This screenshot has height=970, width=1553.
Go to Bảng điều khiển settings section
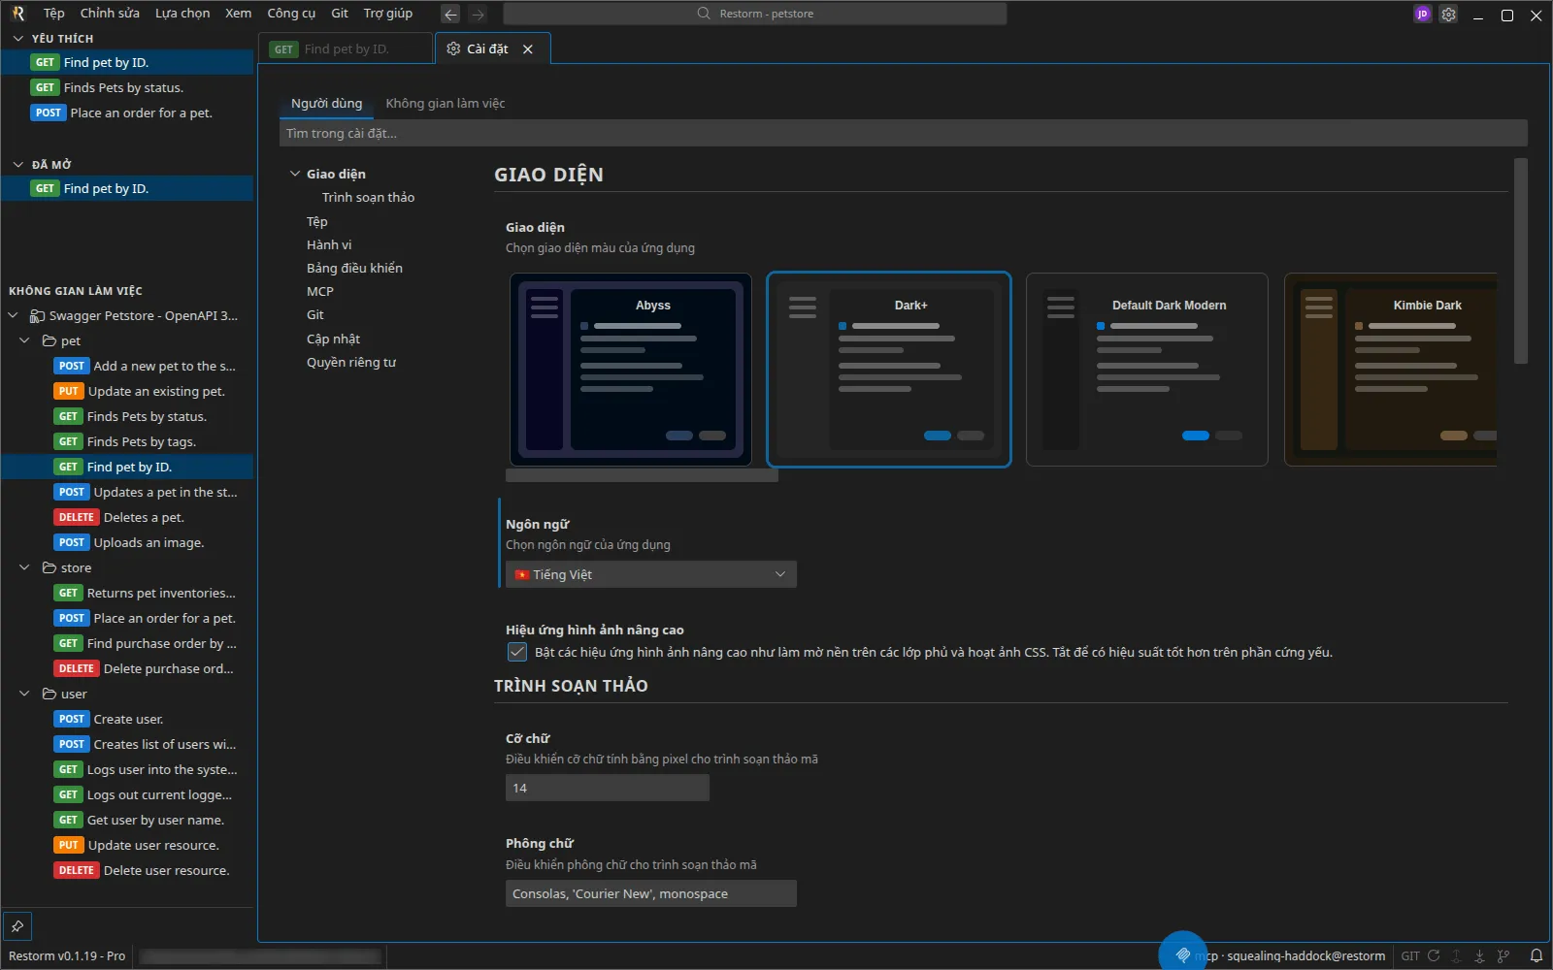pyautogui.click(x=354, y=268)
